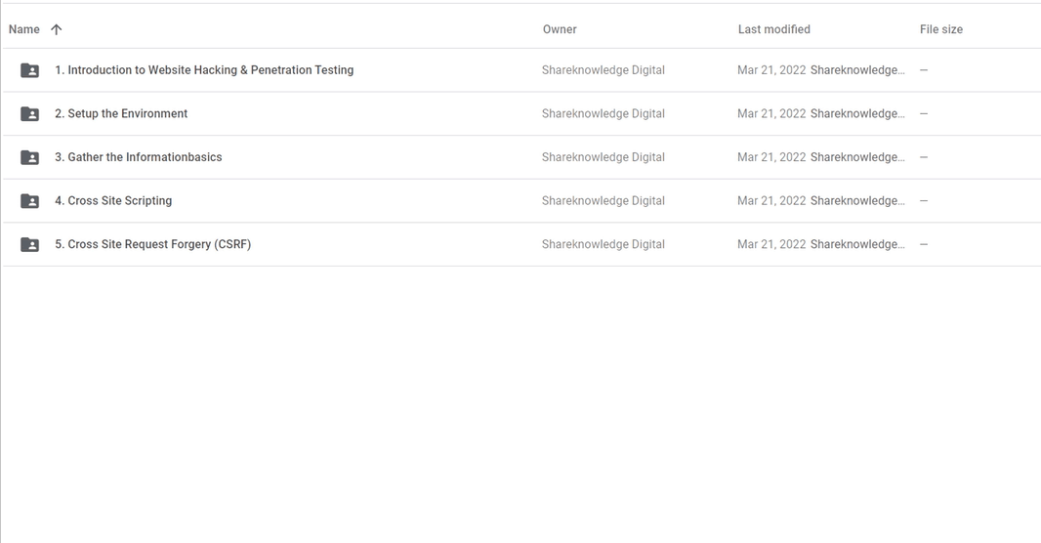Open the 2. Setup the Environment folder
Viewport: 1041px width, 543px height.
point(121,113)
